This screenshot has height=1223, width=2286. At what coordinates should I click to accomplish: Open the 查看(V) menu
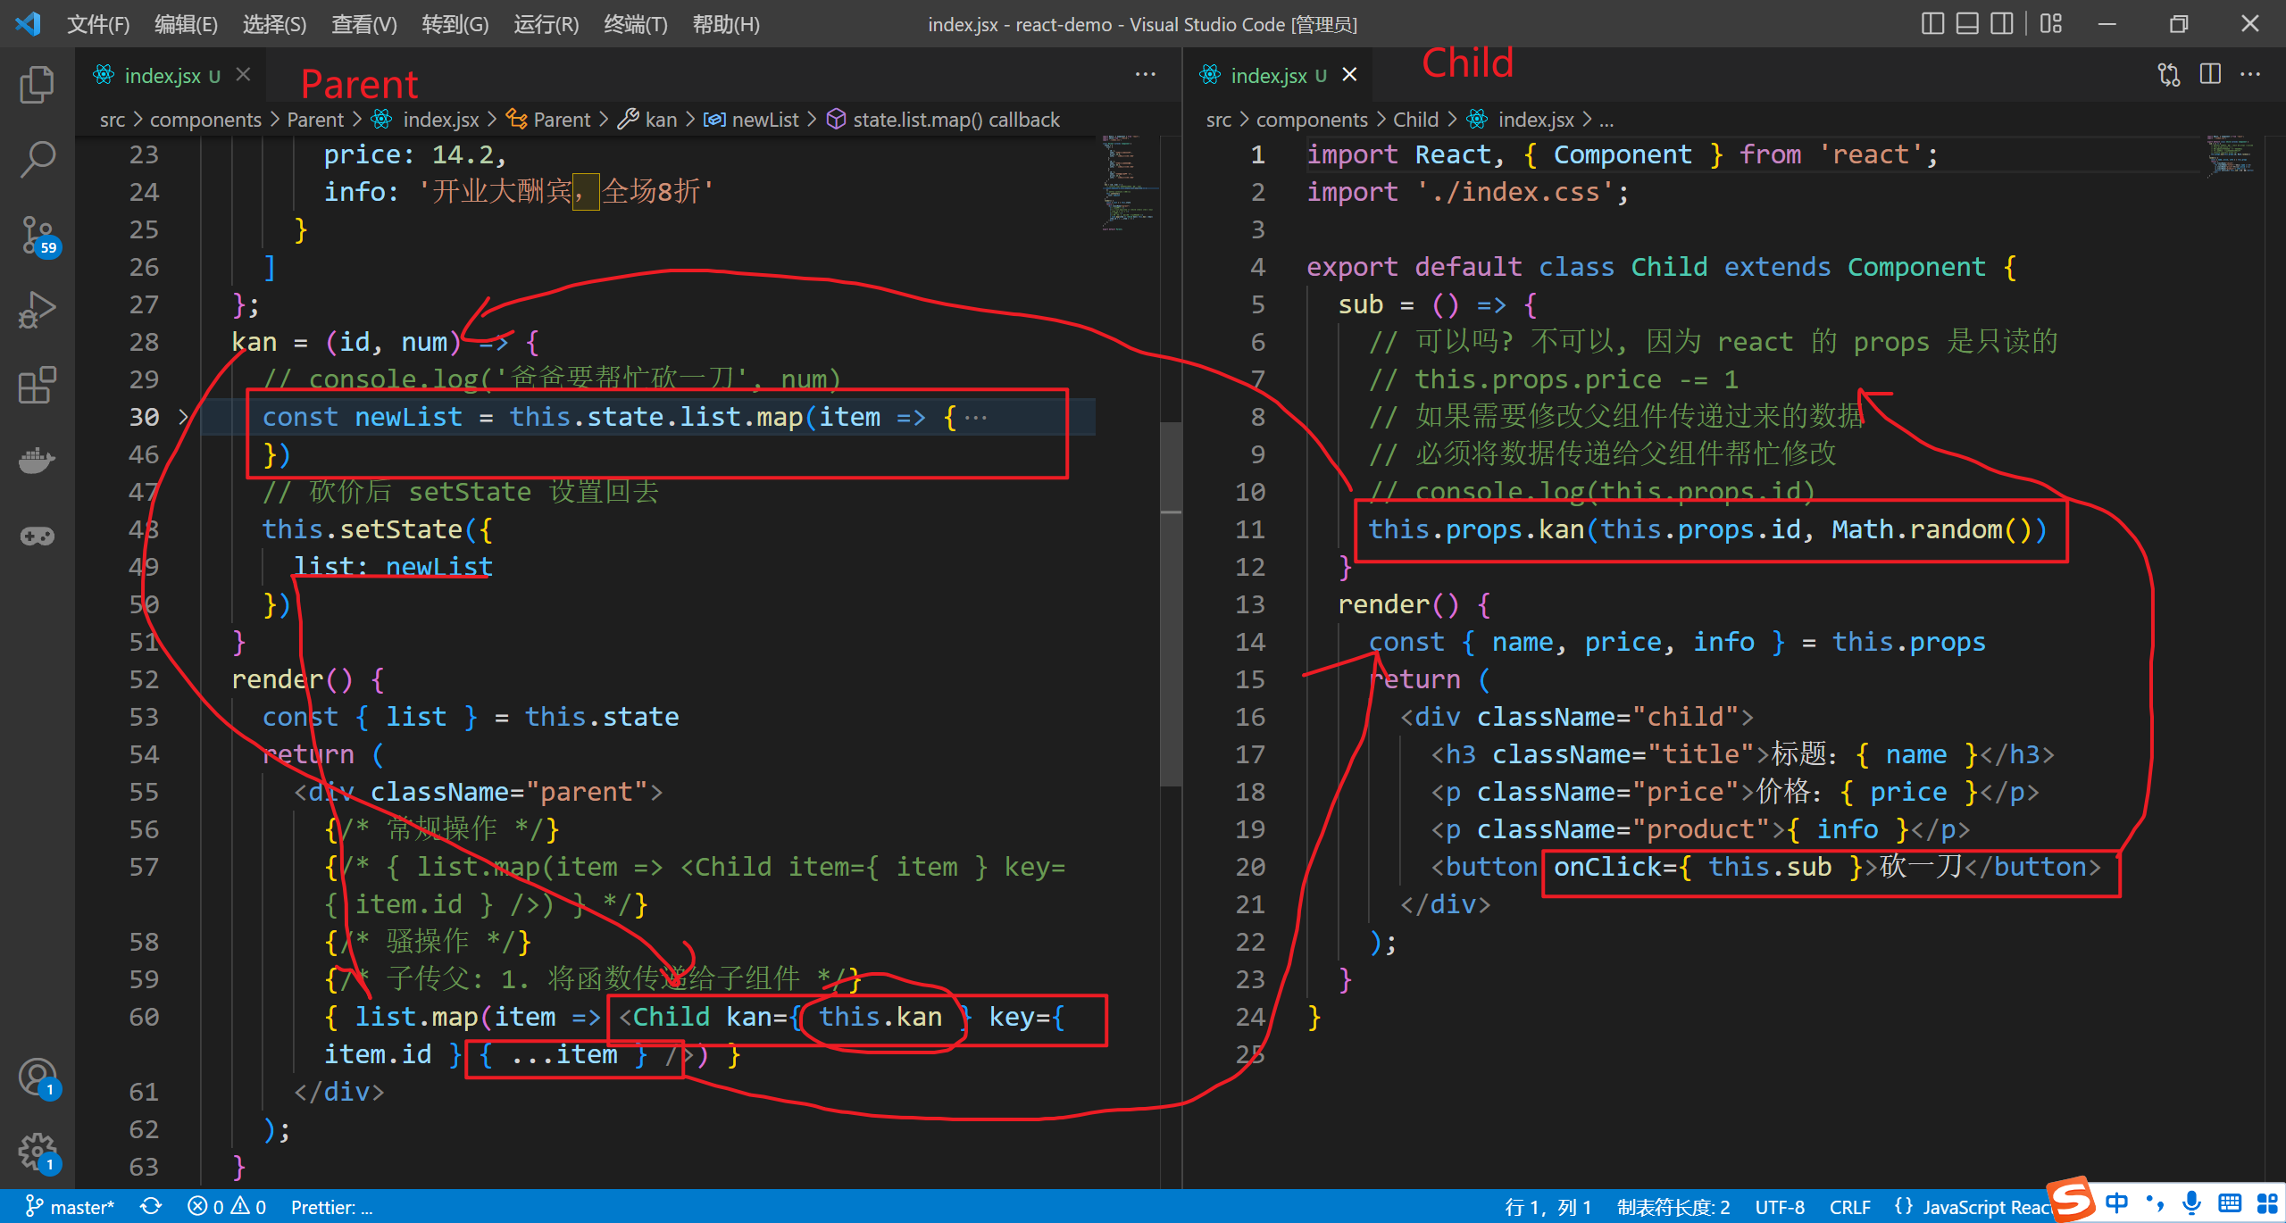click(363, 24)
